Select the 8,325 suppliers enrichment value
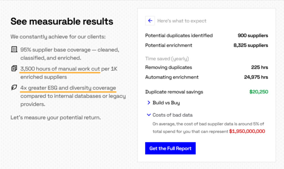 pyautogui.click(x=251, y=45)
